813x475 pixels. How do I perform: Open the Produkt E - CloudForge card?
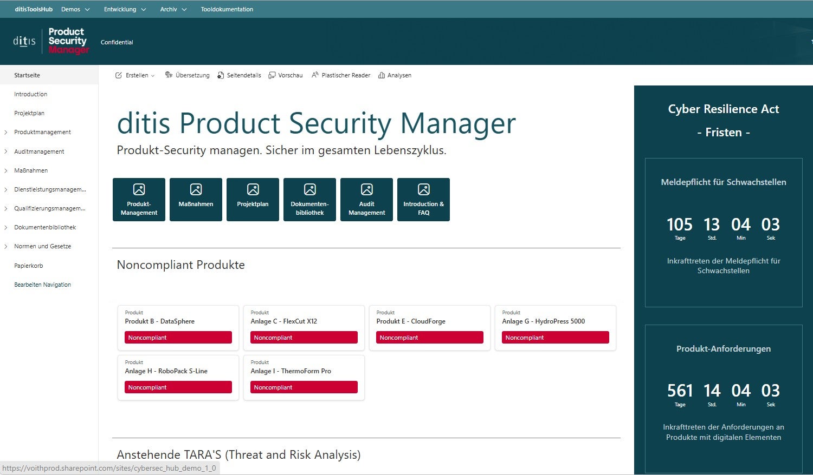430,328
